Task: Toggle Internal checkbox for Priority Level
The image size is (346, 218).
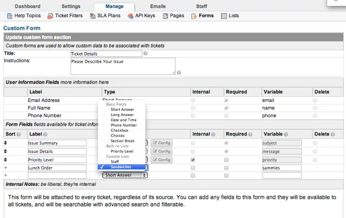Action: tap(193, 160)
